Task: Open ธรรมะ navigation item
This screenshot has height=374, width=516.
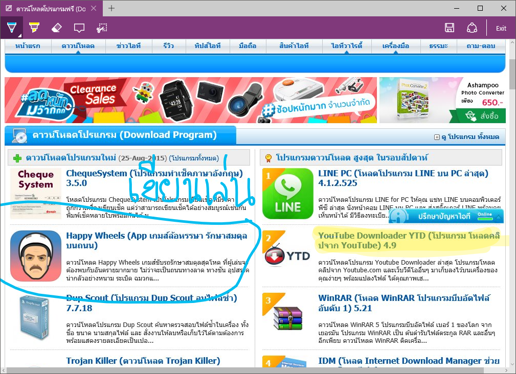Action: coord(438,46)
